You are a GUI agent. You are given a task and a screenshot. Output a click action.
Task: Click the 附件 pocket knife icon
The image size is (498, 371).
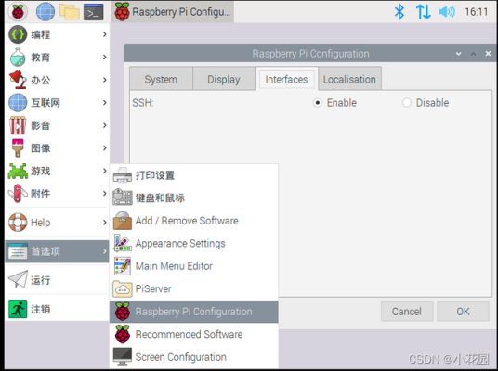18,194
